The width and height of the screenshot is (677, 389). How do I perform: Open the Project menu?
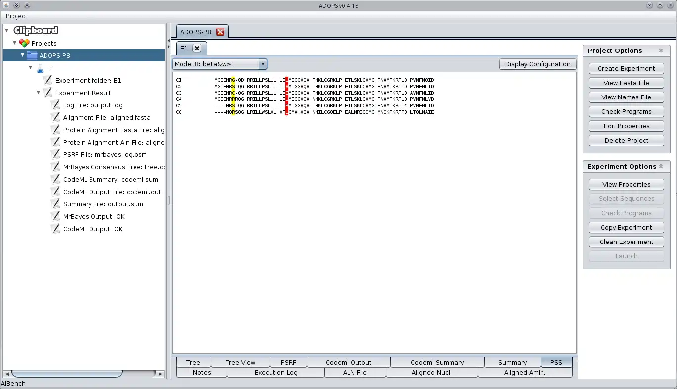[16, 16]
